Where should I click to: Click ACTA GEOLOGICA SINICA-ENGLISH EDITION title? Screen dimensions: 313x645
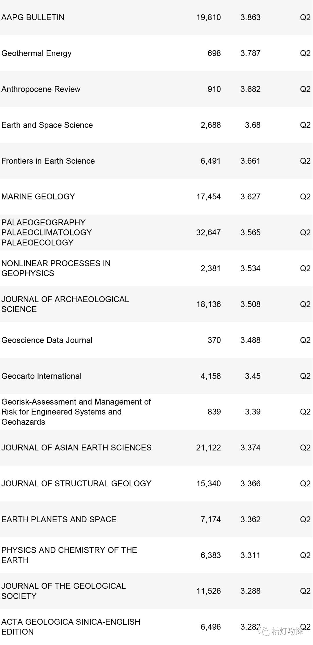click(x=71, y=627)
